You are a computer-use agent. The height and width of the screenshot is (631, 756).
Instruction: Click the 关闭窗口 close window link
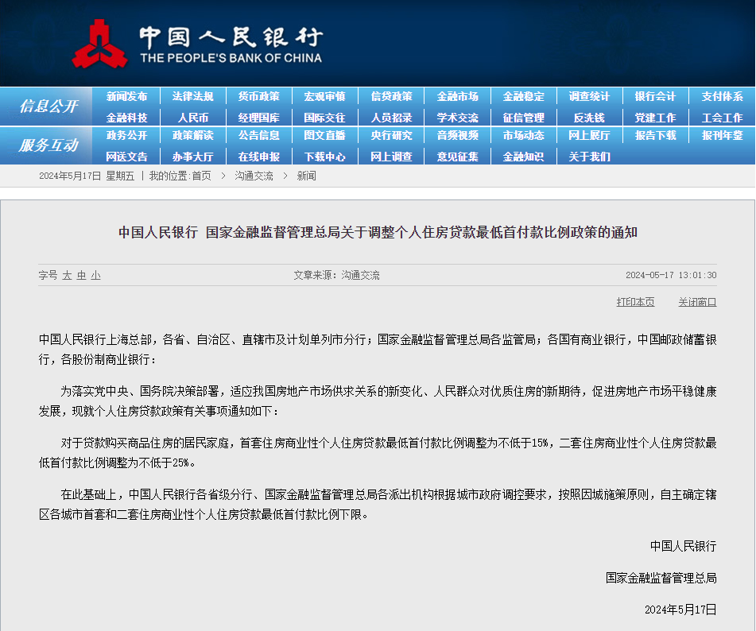(x=697, y=302)
